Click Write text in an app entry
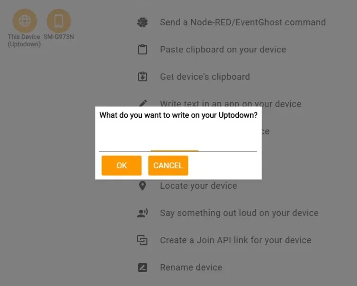Screen dimensions: 357x286 tap(231, 103)
